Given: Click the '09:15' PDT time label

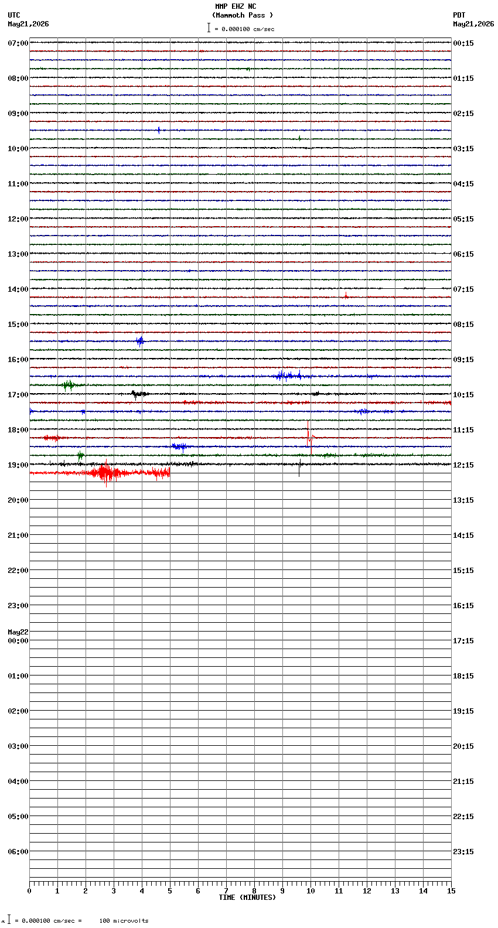Looking at the screenshot, I should [x=463, y=360].
